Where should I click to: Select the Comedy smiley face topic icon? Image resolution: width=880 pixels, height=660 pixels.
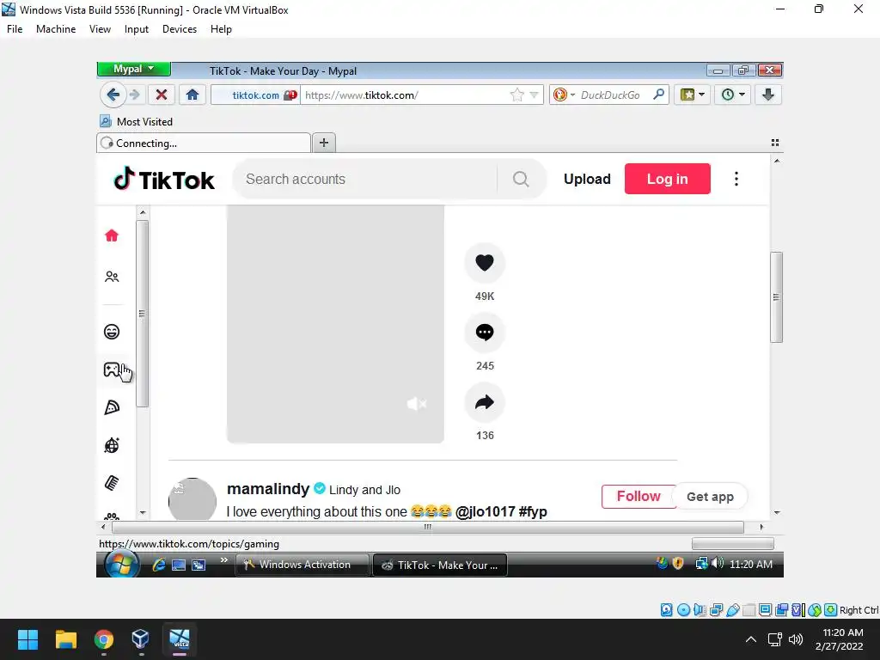[112, 332]
